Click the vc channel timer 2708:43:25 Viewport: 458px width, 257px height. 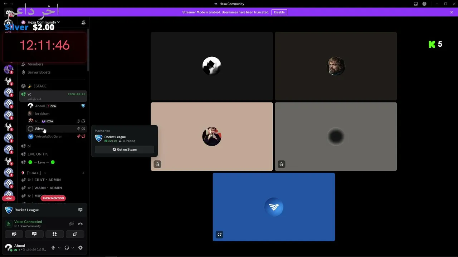point(77,94)
